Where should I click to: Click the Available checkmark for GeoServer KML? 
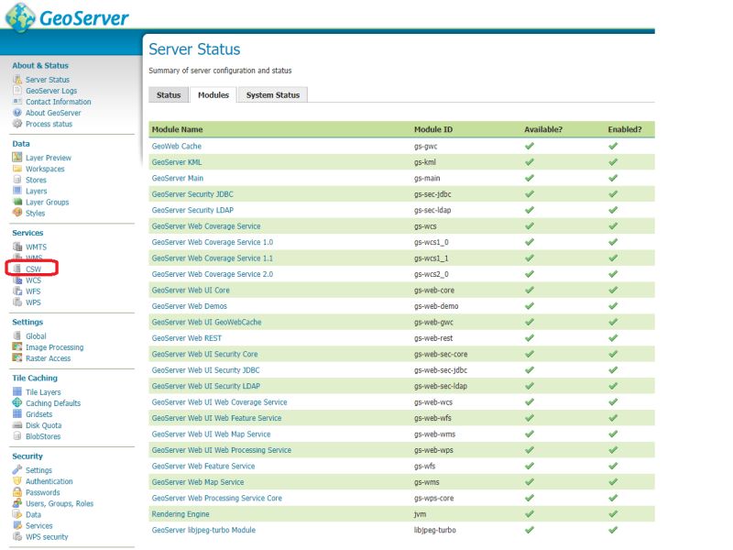(529, 162)
